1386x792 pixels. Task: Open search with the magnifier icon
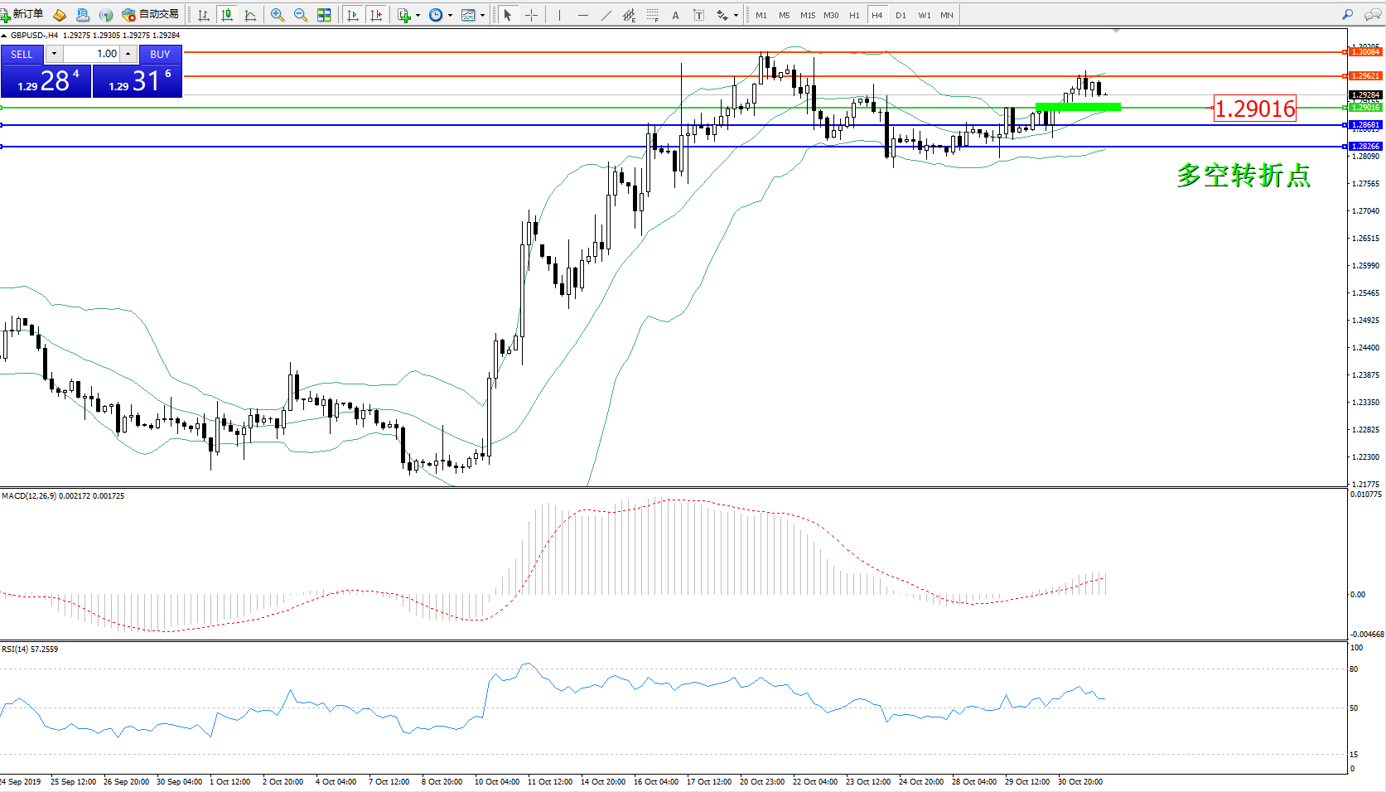coord(1348,15)
